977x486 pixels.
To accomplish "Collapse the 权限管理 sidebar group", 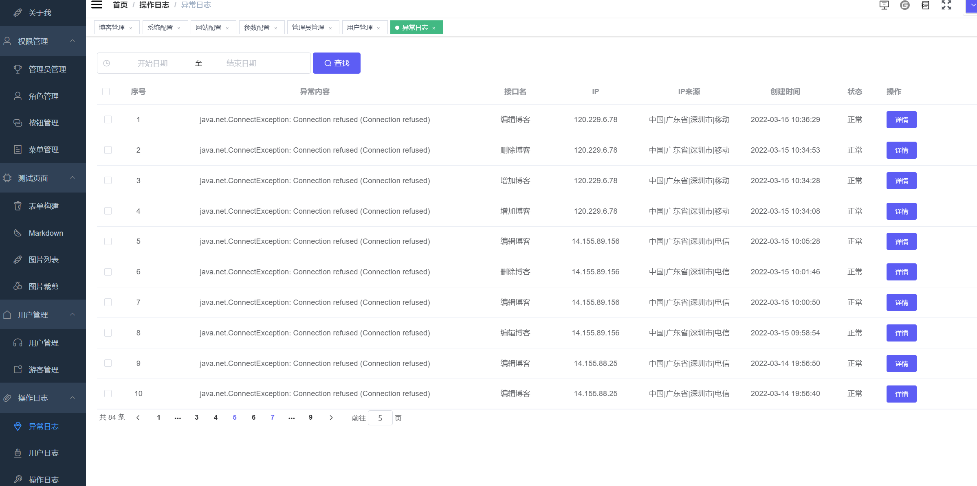I will [x=73, y=41].
